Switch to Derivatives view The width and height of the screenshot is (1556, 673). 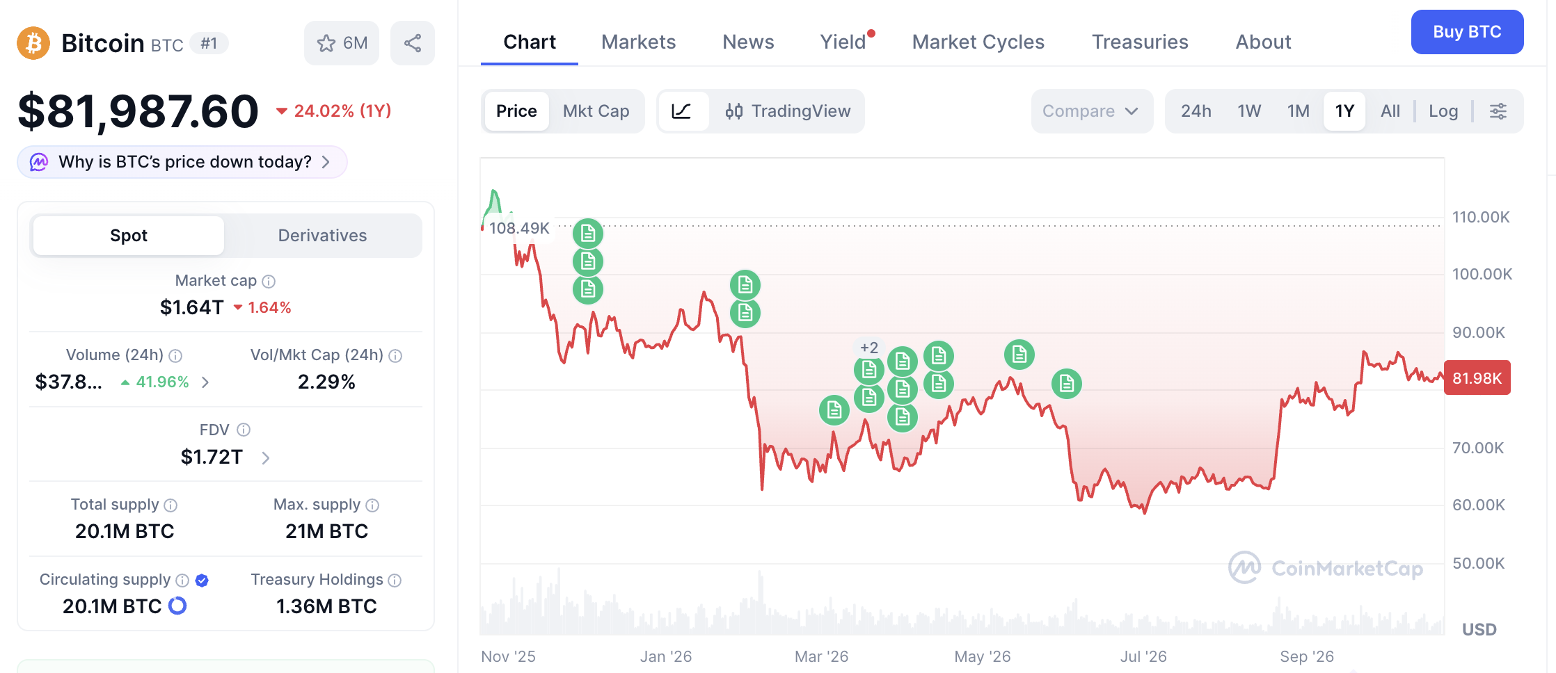[x=322, y=236]
